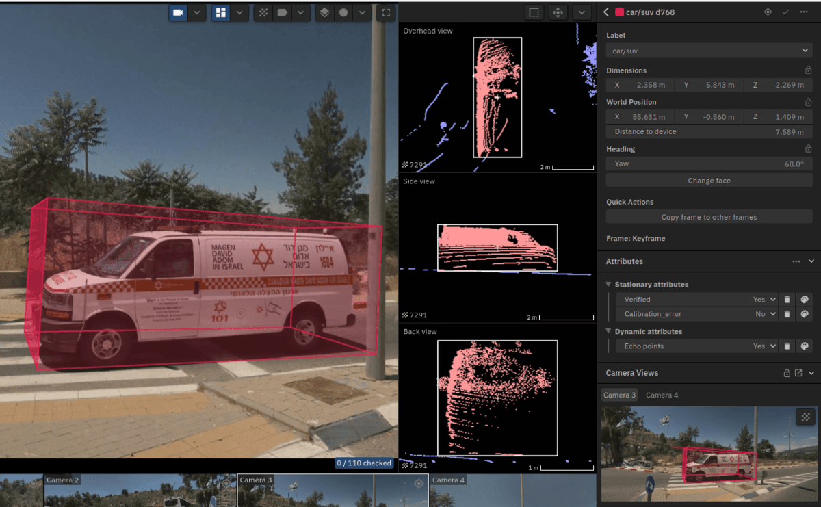Click the target focus icon in object header
The image size is (821, 507).
tap(768, 12)
